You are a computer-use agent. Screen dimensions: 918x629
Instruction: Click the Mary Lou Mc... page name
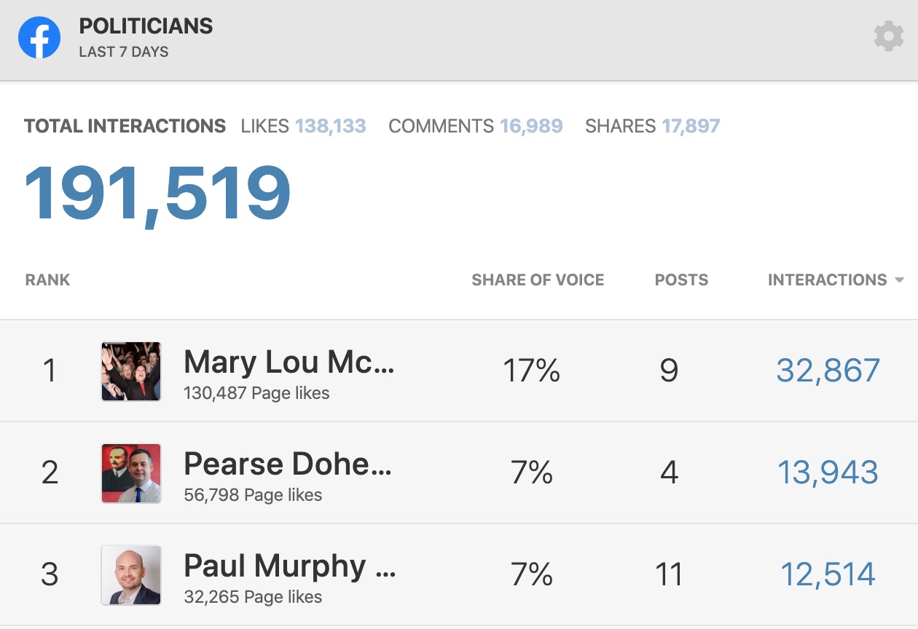[x=289, y=362]
